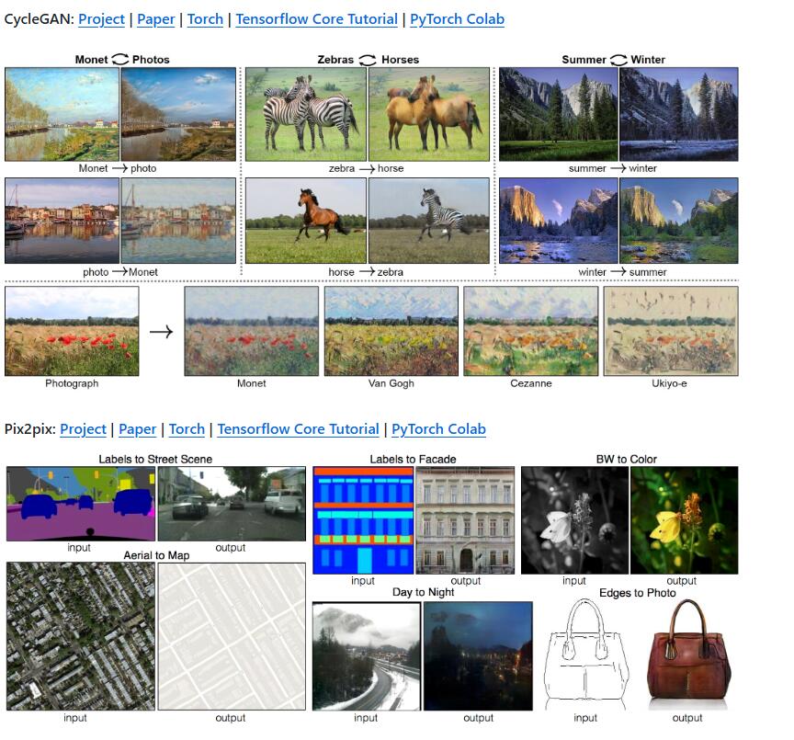
Task: Click the black-and-white butterfly input image
Action: pyautogui.click(x=574, y=520)
